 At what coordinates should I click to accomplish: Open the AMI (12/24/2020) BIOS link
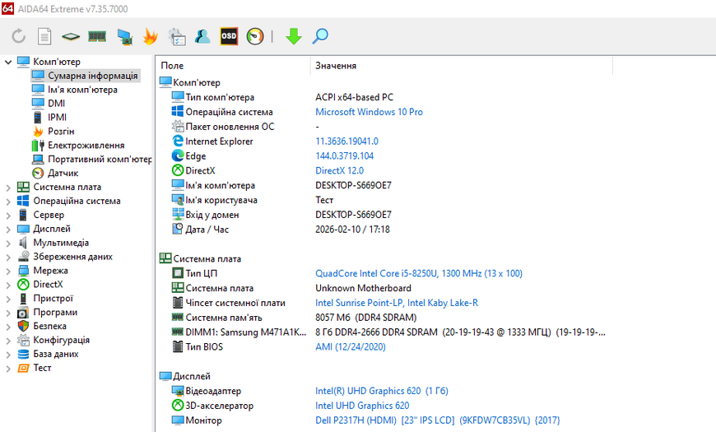[x=351, y=346]
